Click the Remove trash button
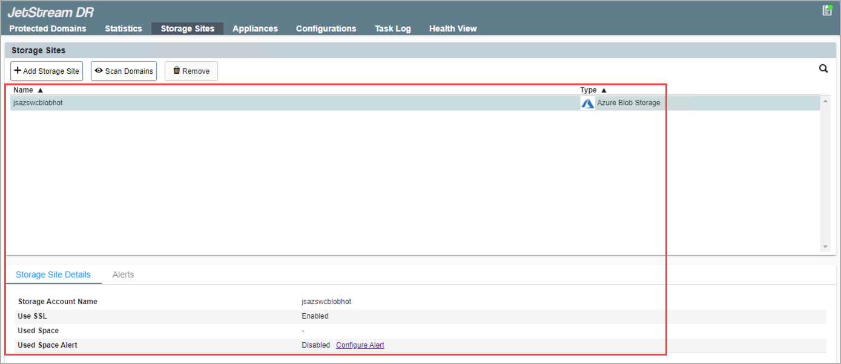This screenshot has height=364, width=841. (191, 71)
